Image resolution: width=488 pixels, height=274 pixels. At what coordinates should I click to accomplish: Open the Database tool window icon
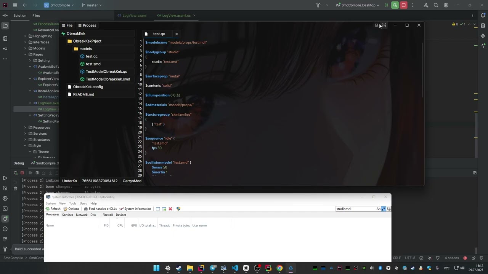click(483, 26)
